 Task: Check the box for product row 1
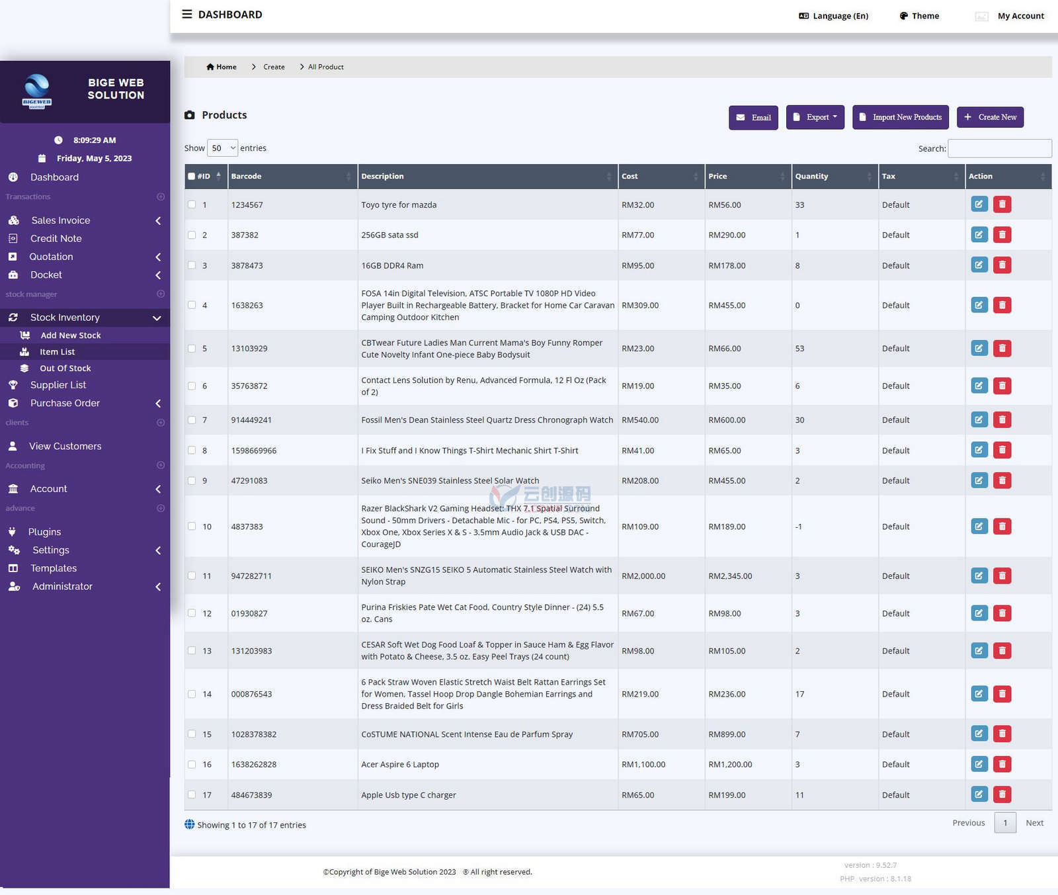(x=192, y=204)
